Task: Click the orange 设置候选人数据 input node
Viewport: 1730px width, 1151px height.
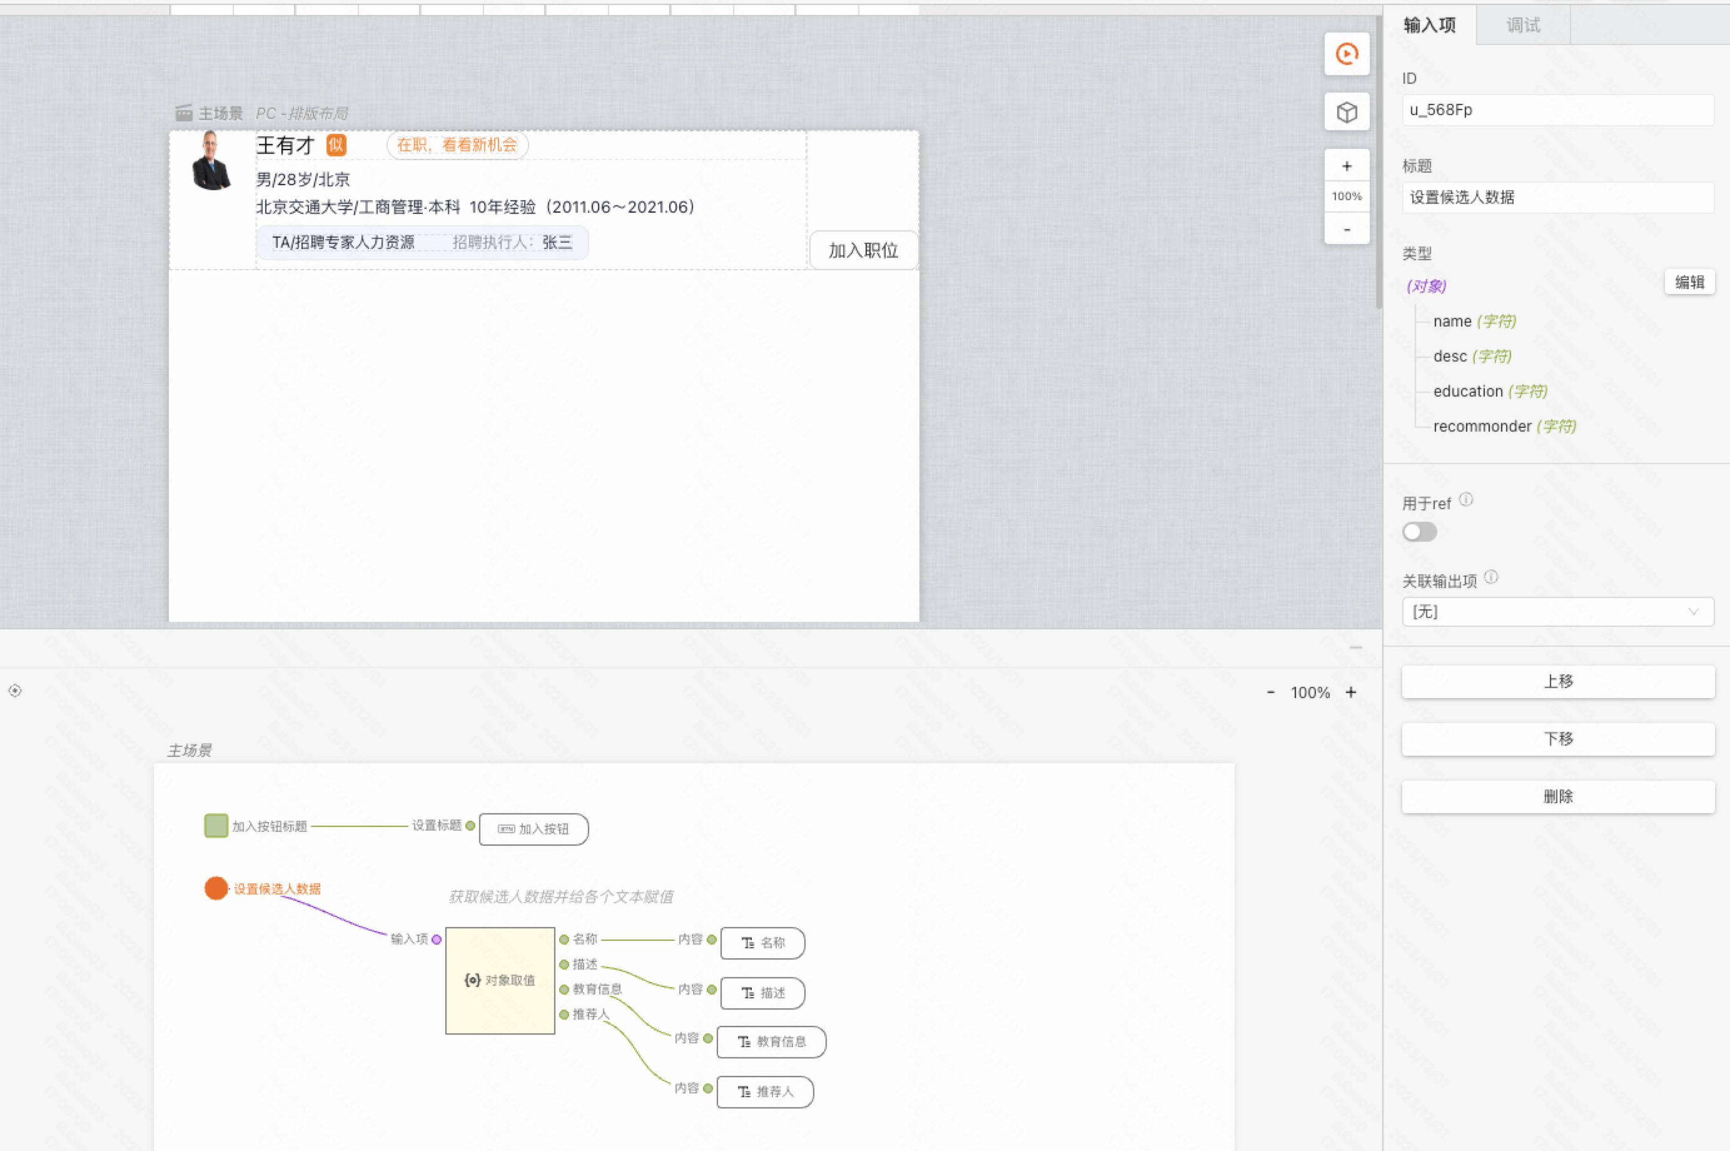Action: [x=216, y=888]
